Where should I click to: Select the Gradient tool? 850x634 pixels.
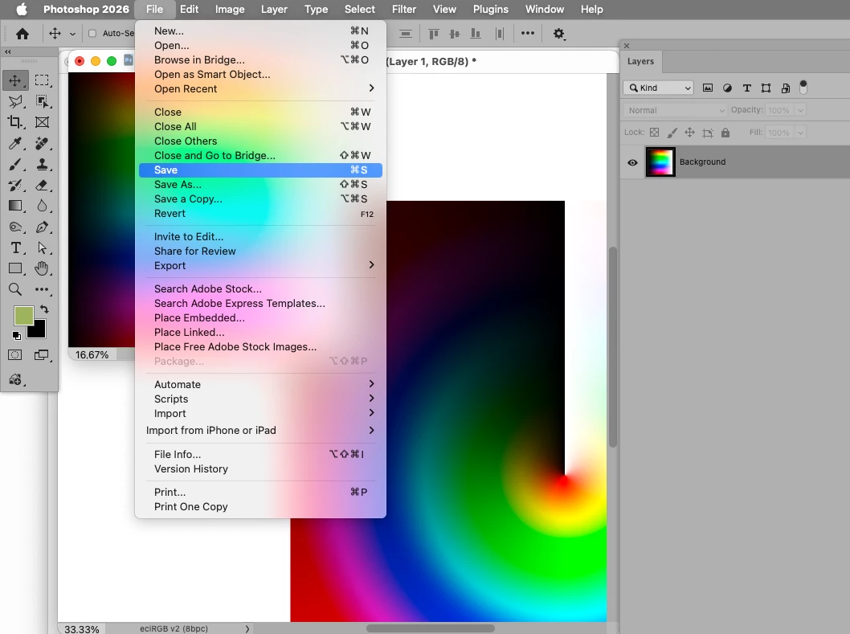tap(15, 206)
